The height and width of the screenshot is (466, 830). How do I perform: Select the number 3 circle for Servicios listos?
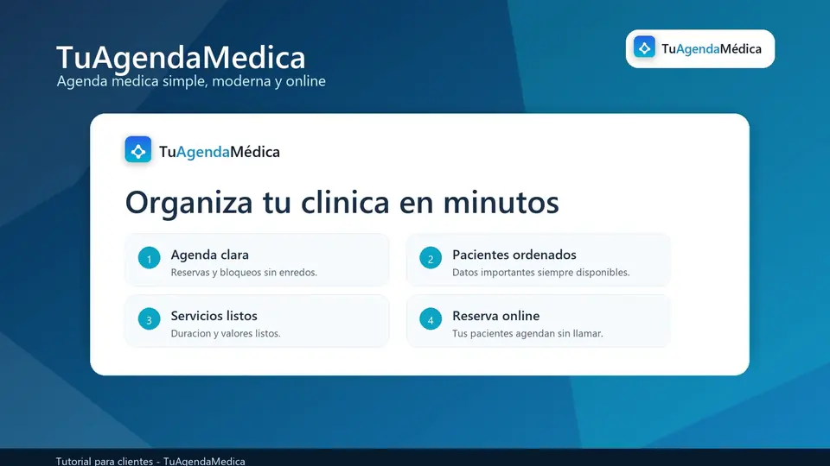[x=150, y=319]
